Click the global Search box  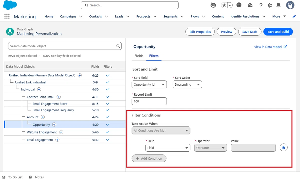129,5
